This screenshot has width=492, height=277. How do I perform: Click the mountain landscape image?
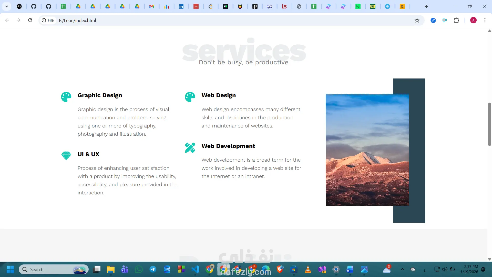(367, 150)
